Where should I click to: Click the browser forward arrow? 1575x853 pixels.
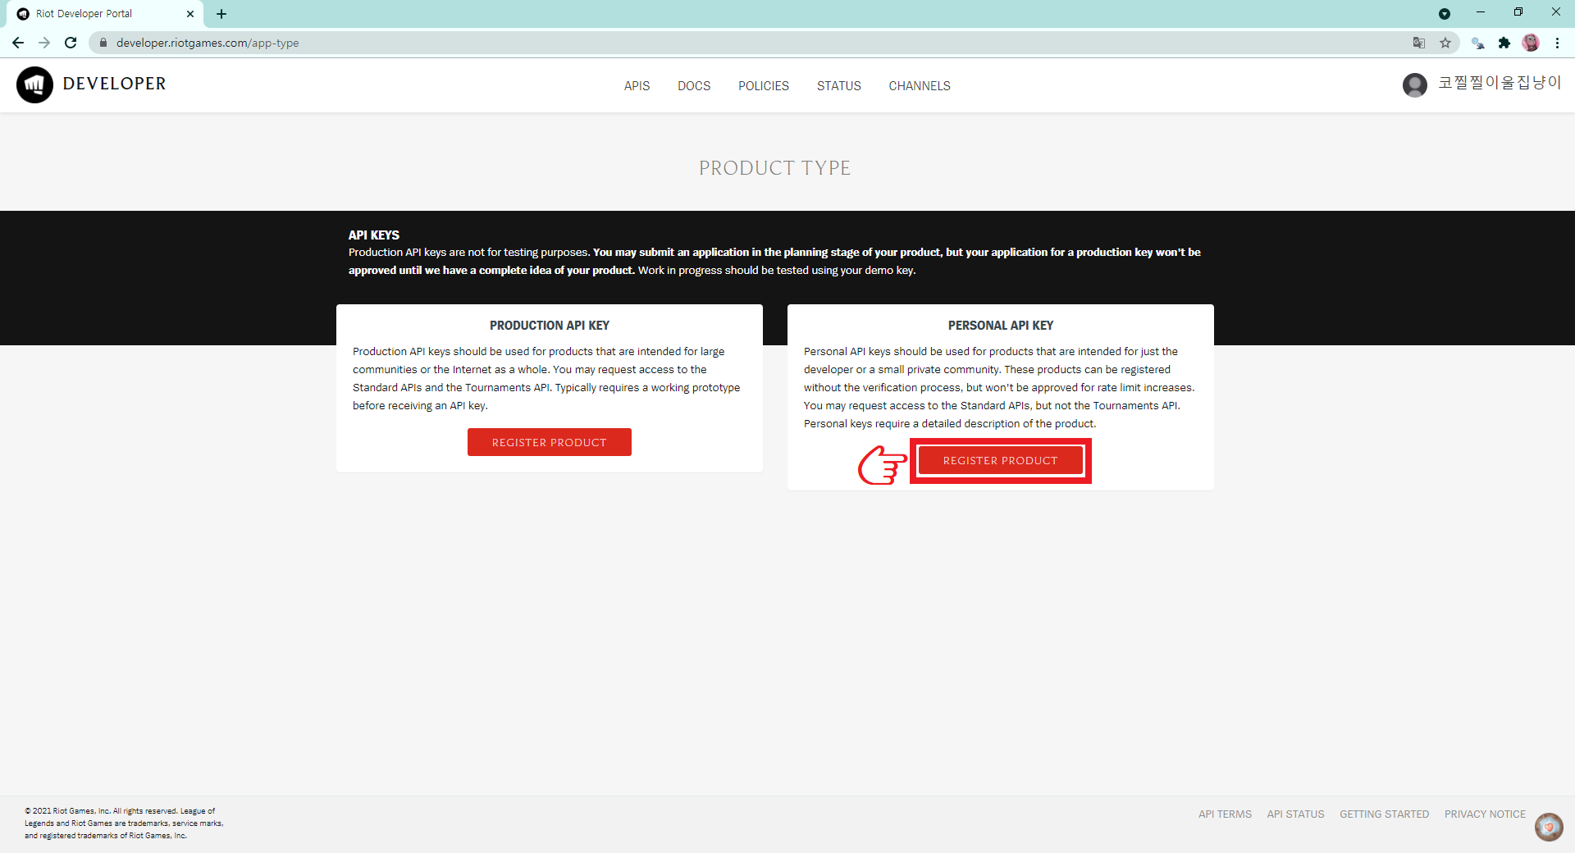pyautogui.click(x=44, y=43)
